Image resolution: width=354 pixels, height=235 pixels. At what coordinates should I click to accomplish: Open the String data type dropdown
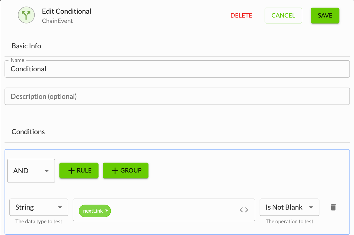(39, 207)
